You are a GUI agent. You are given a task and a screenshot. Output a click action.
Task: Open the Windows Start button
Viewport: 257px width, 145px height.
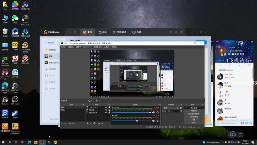(x=3, y=142)
